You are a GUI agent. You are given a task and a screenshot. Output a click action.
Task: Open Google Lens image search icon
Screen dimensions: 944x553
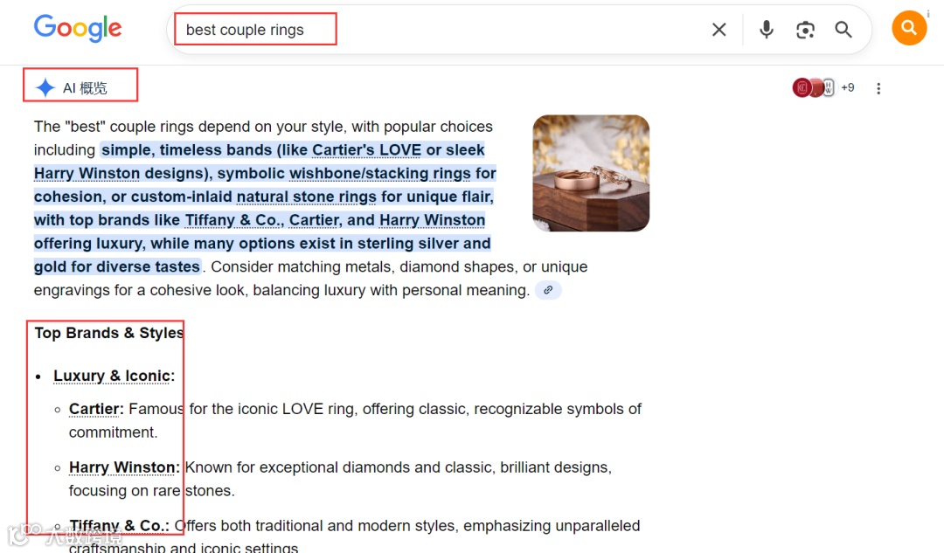(805, 30)
